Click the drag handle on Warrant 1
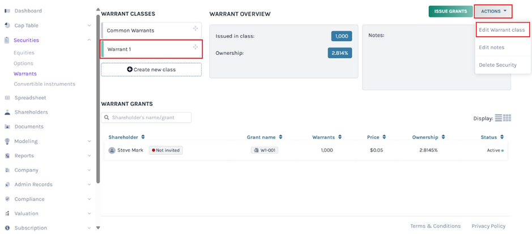 195,48
